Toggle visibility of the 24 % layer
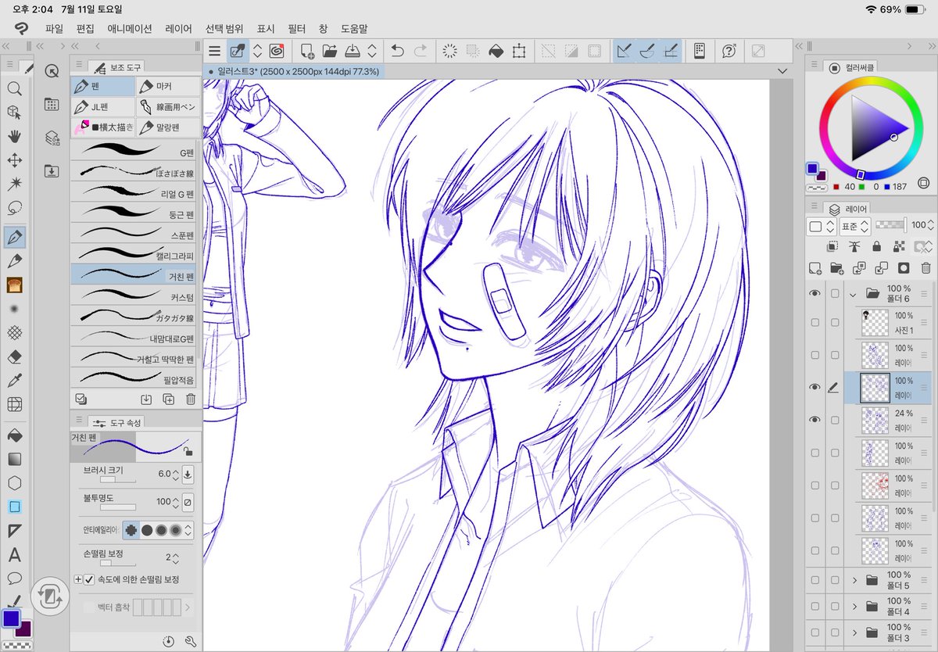This screenshot has width=938, height=652. (x=814, y=420)
